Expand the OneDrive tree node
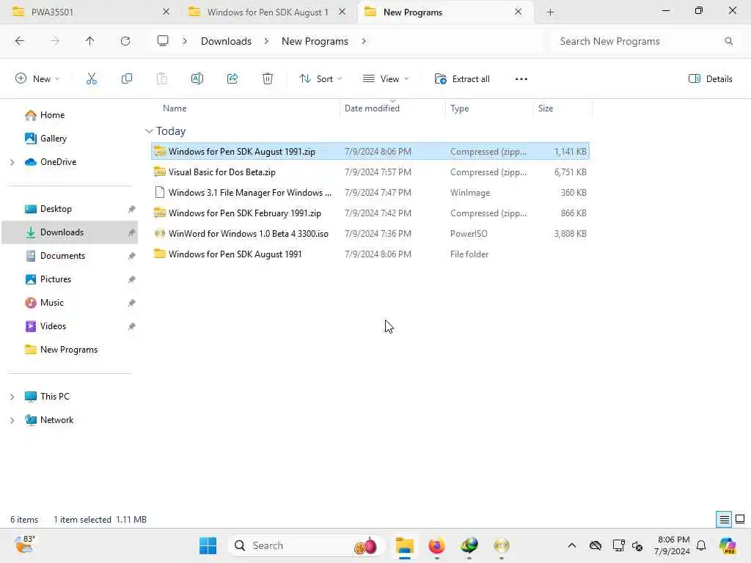The height and width of the screenshot is (563, 751). (x=12, y=162)
